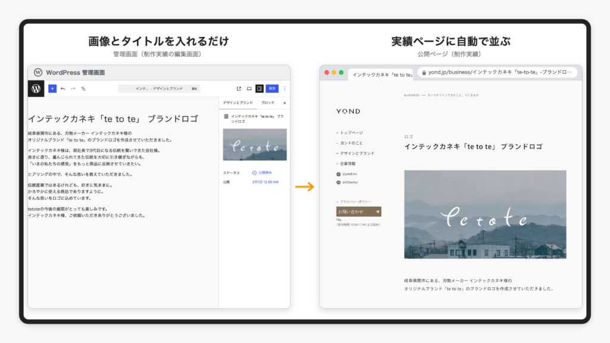
Task: Click the YOND site logo
Action: pyautogui.click(x=348, y=111)
